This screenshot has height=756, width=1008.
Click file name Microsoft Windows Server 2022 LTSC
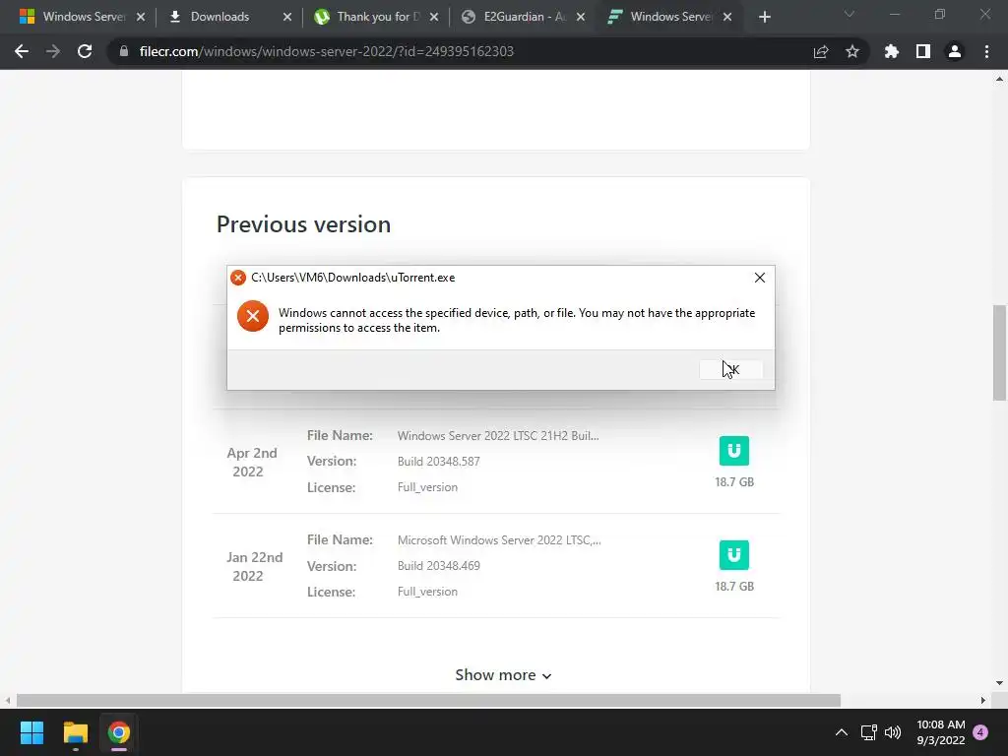pos(499,540)
